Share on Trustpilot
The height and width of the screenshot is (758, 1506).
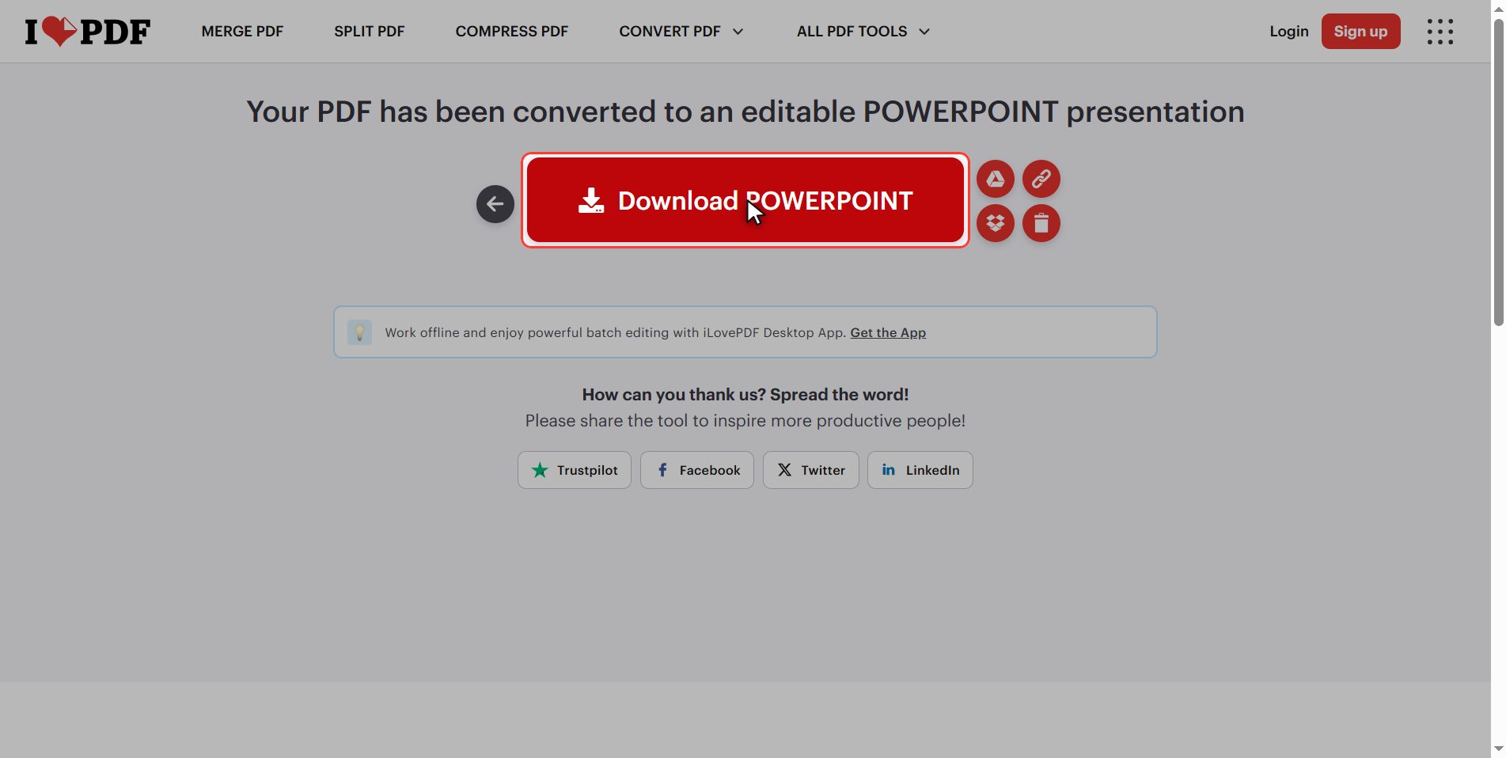[575, 470]
